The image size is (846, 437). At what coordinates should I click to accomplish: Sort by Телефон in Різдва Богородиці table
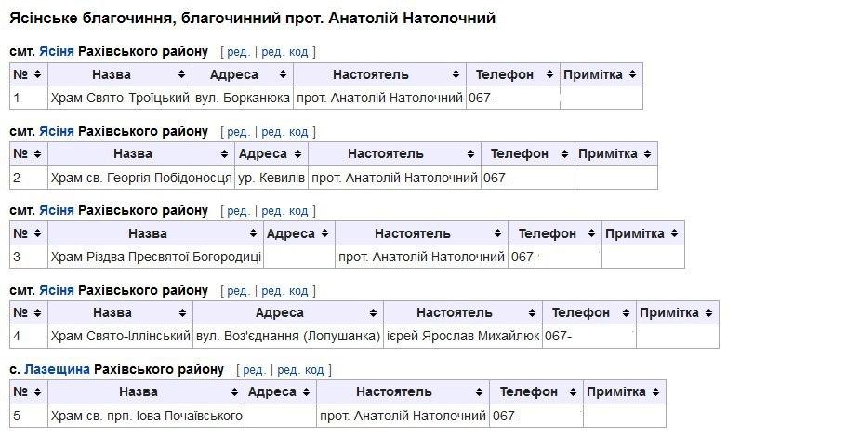click(x=554, y=233)
